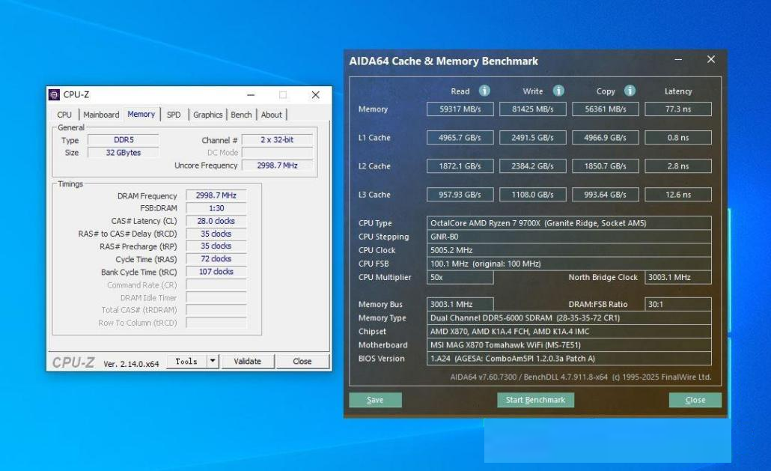Viewport: 771px width, 471px height.
Task: Click the L2 Cache Read value 1872.1 GB/s
Action: point(460,166)
